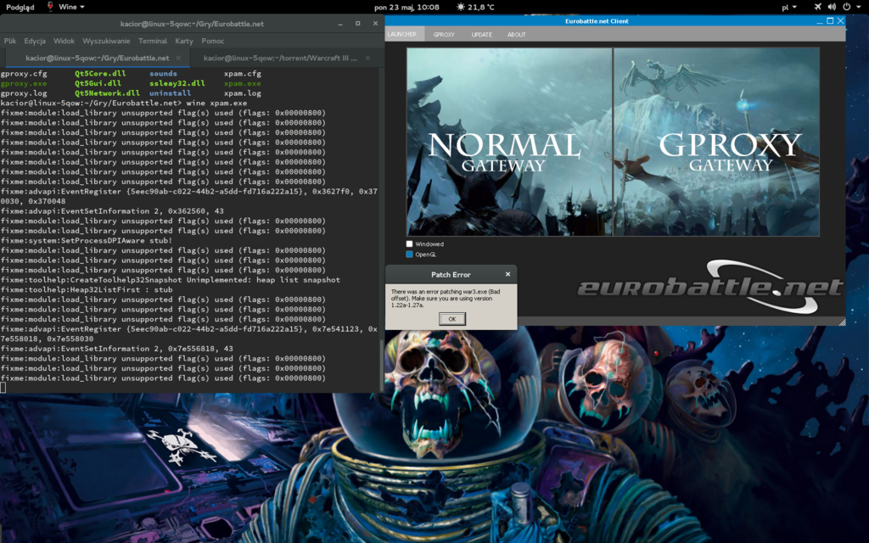Open the Wine application menu dropdown
Viewport: 869px width, 543px height.
(71, 7)
